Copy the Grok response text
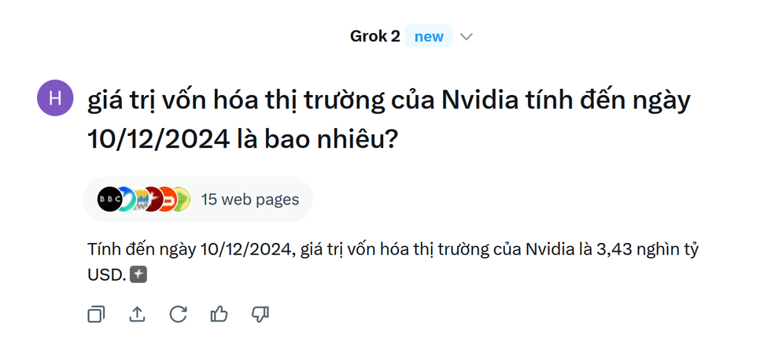The image size is (771, 342). [95, 314]
